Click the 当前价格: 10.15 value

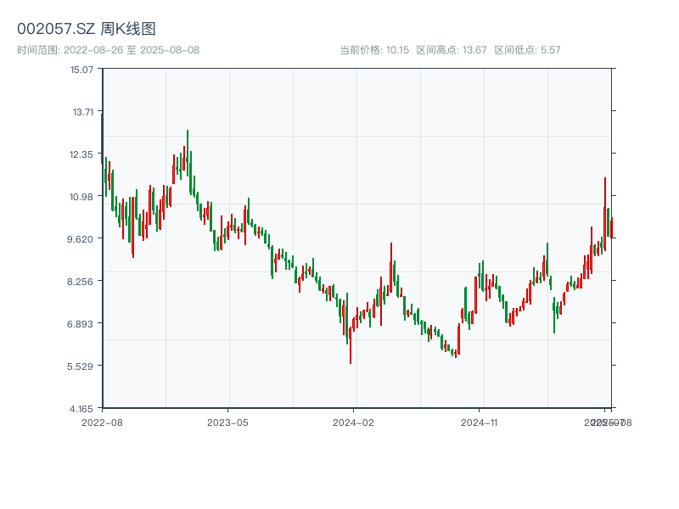pyautogui.click(x=374, y=50)
